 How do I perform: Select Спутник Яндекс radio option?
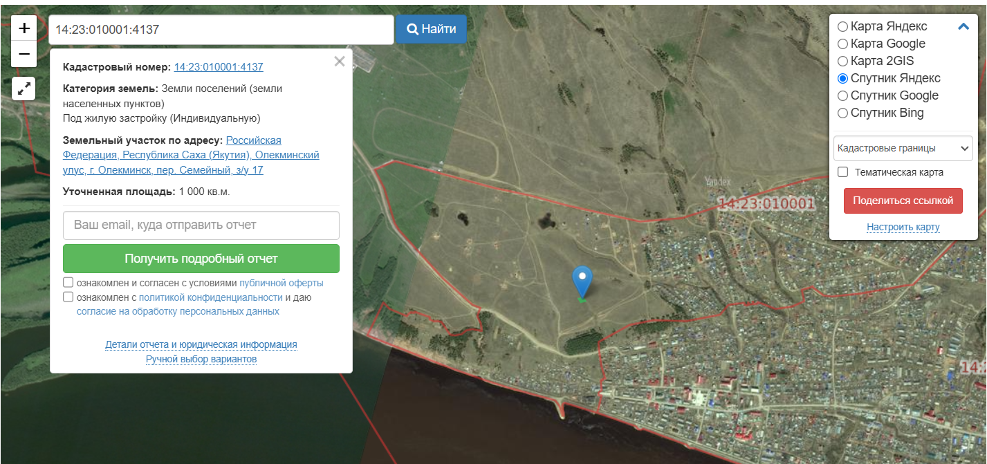pyautogui.click(x=842, y=78)
